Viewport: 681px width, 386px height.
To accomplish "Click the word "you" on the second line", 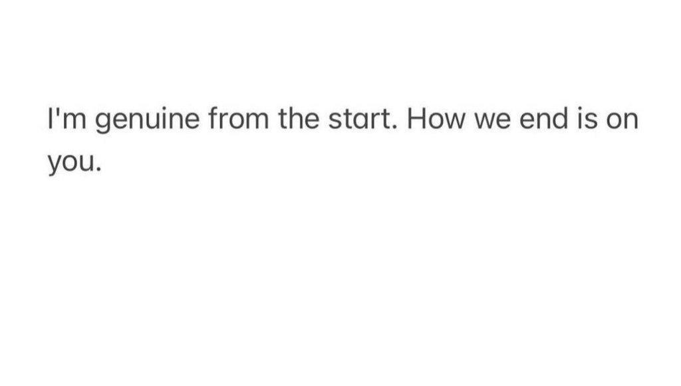I will (70, 163).
